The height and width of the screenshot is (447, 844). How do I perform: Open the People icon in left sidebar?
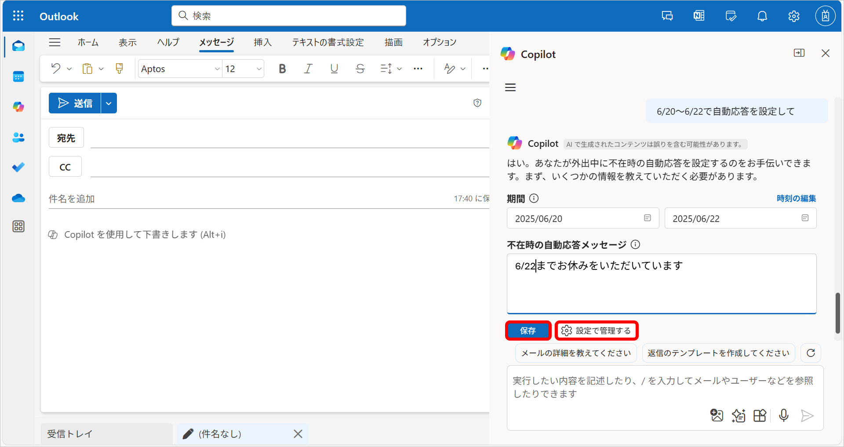[18, 137]
